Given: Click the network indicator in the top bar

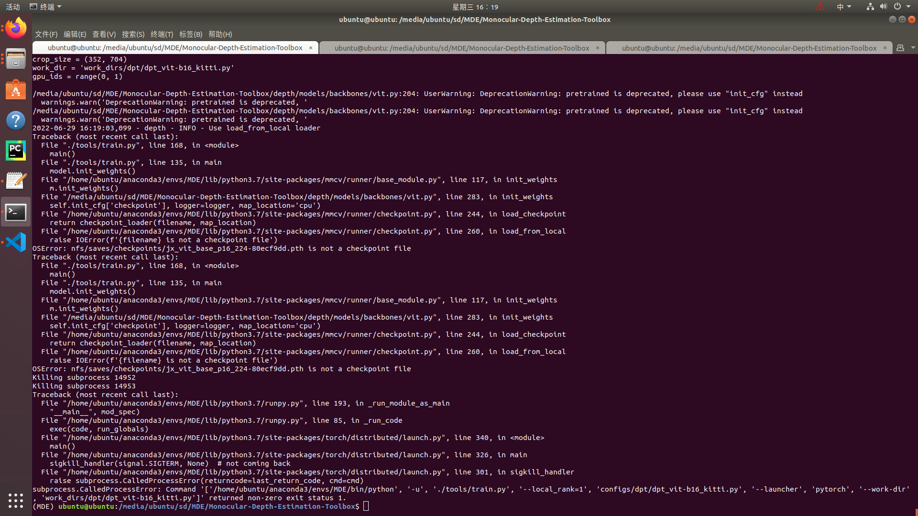Looking at the screenshot, I should (x=870, y=6).
